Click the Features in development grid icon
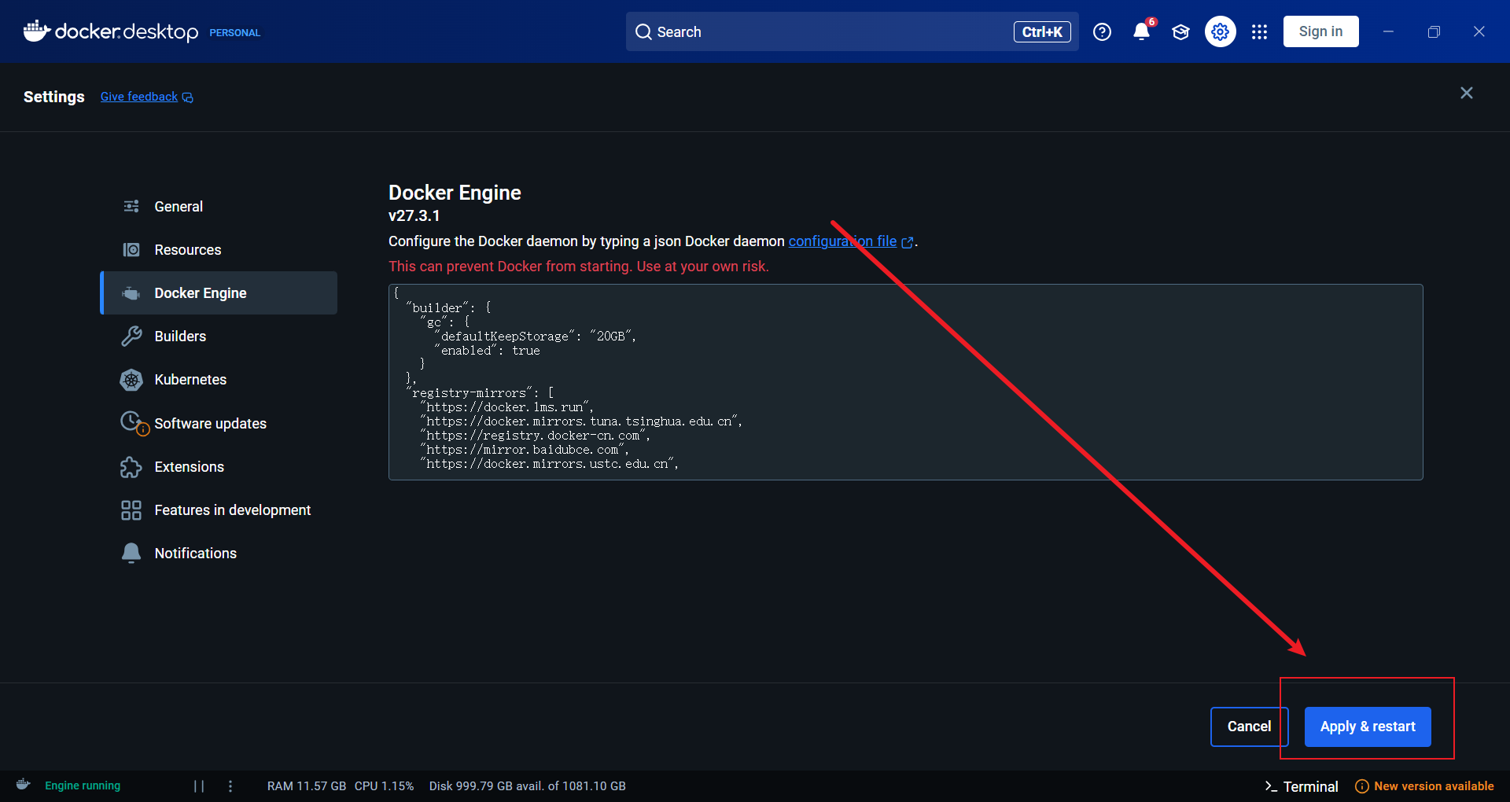 (131, 510)
